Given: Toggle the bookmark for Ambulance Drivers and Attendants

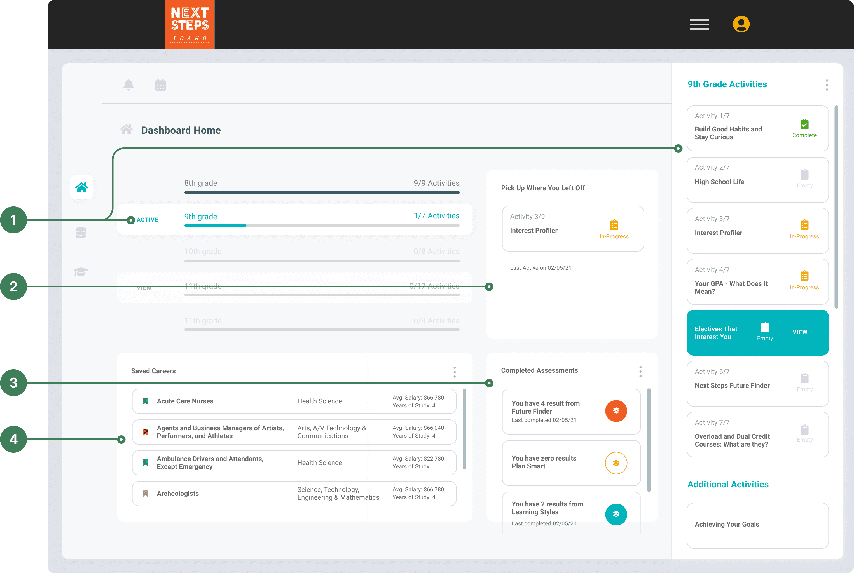Looking at the screenshot, I should coord(145,463).
